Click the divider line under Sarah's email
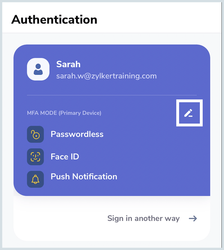The height and width of the screenshot is (250, 224). point(112,96)
